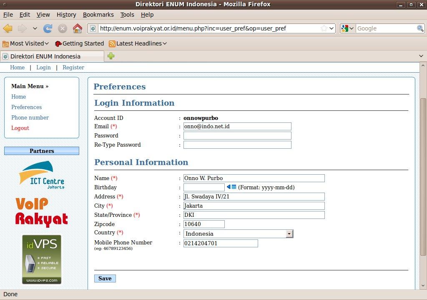This screenshot has height=300, width=427.
Task: Click the ICT Centre Jakarta logo
Action: (x=42, y=175)
